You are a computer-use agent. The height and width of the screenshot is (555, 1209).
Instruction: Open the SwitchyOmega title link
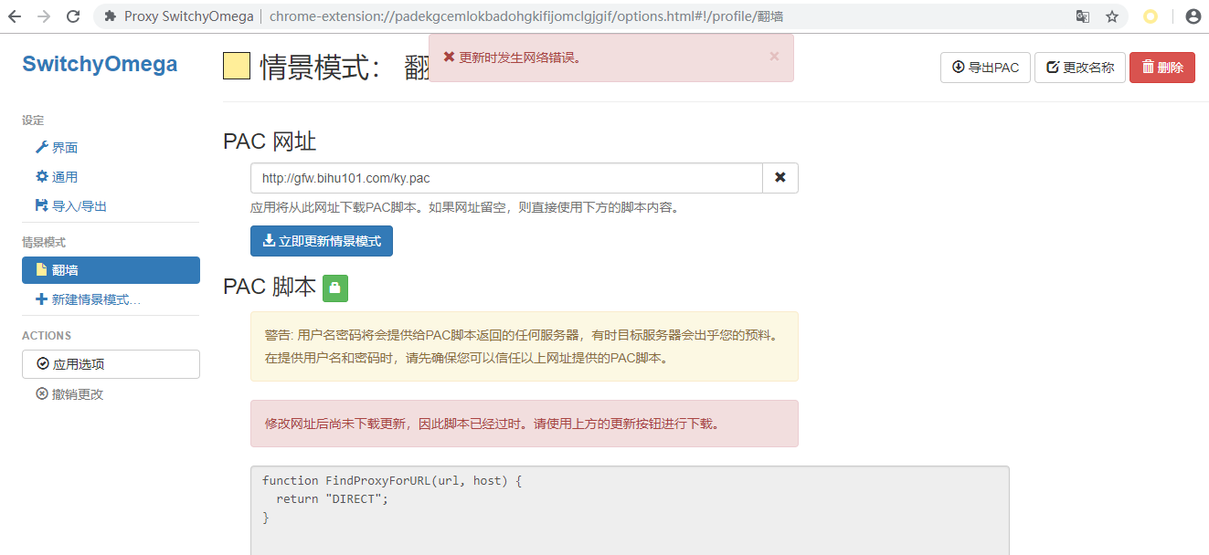[100, 64]
